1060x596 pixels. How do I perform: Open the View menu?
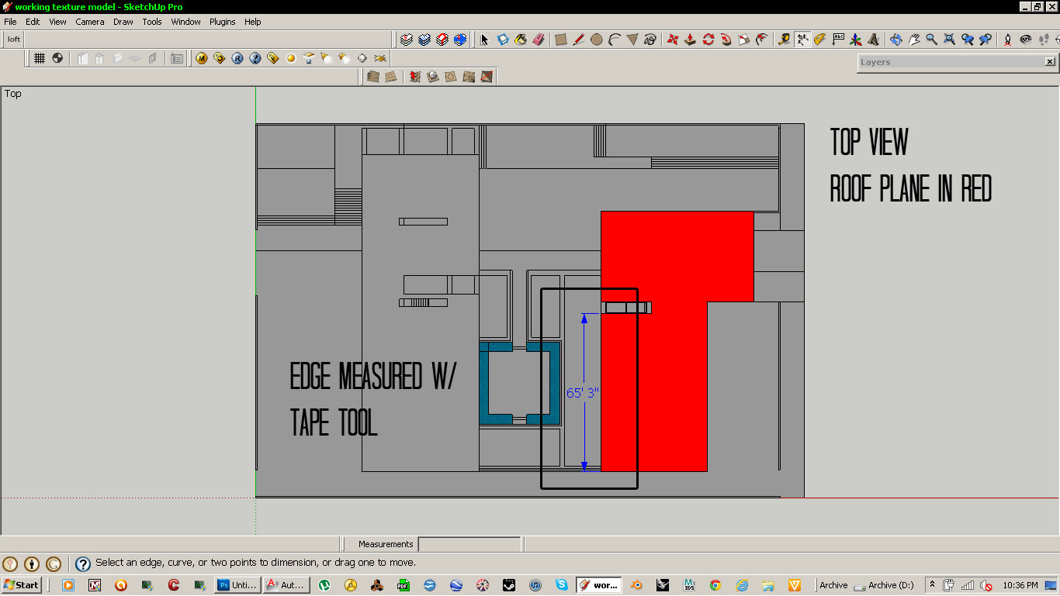click(x=58, y=22)
